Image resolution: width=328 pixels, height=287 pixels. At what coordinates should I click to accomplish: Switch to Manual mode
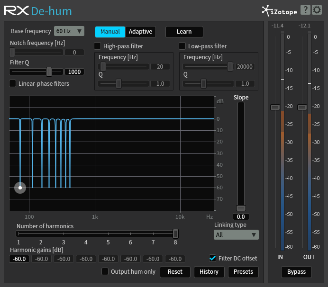(x=110, y=32)
